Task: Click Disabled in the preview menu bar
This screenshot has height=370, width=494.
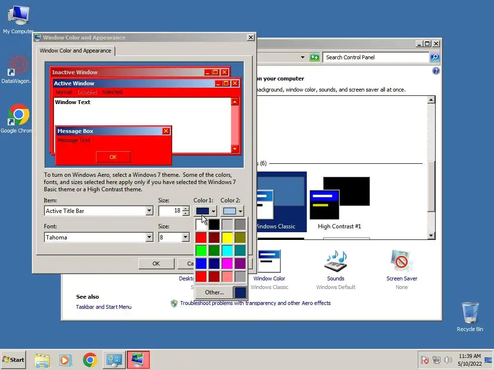Action: [x=87, y=92]
